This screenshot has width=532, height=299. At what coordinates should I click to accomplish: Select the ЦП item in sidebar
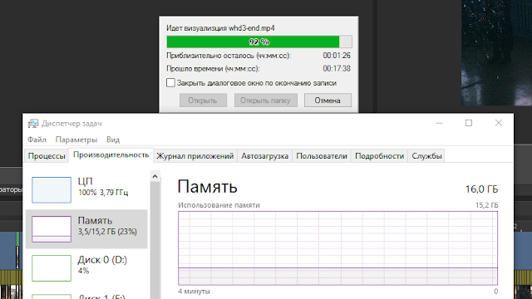(x=86, y=190)
